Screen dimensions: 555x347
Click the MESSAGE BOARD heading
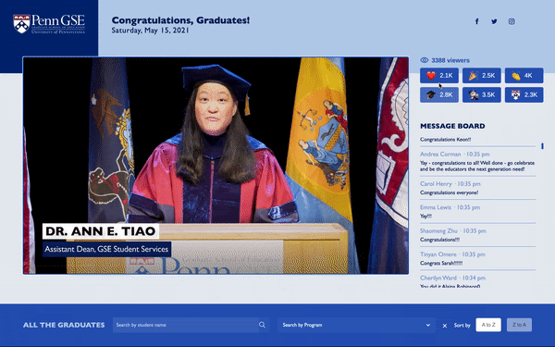click(452, 126)
